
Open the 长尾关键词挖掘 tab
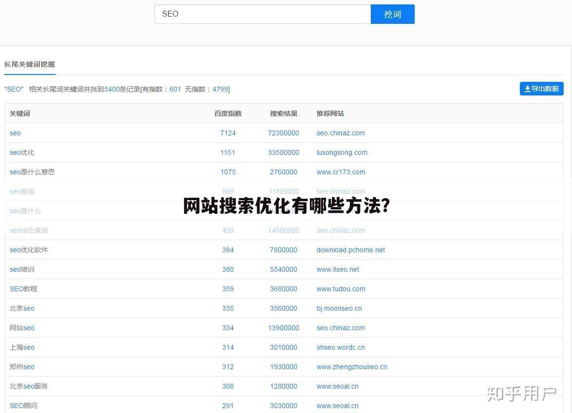click(x=30, y=64)
